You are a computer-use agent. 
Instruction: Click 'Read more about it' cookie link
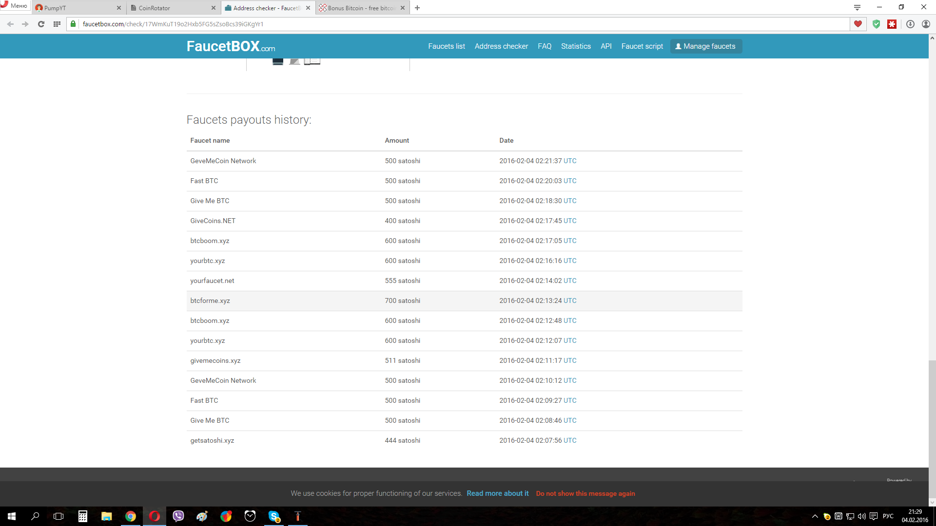click(497, 493)
